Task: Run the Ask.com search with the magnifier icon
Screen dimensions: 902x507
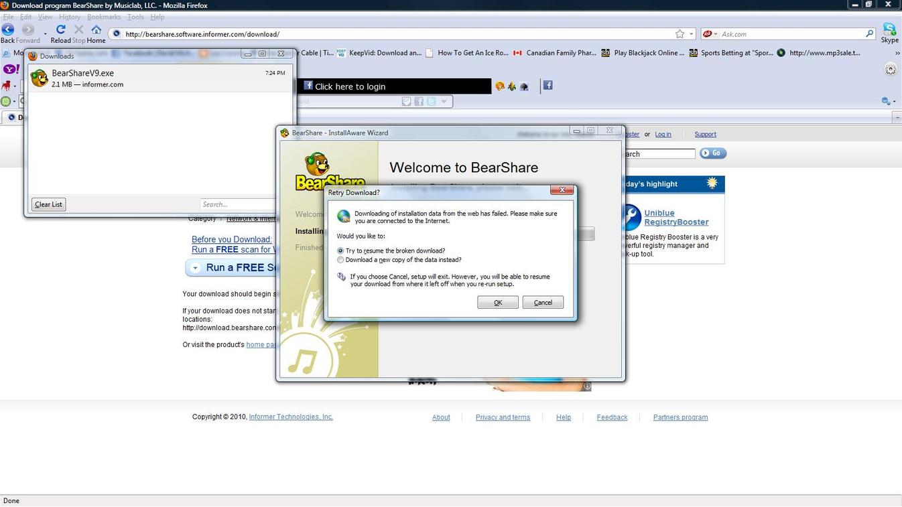Action: pos(870,33)
